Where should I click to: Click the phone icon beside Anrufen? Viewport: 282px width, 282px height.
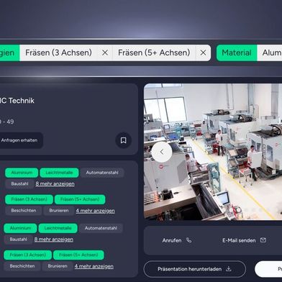[189, 240]
